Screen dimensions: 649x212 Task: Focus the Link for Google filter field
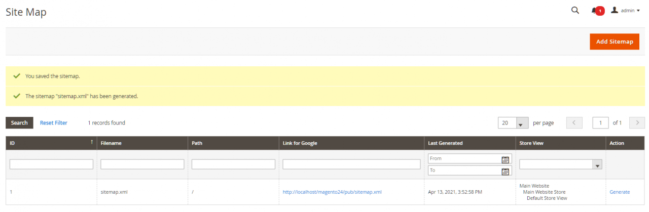(x=351, y=164)
